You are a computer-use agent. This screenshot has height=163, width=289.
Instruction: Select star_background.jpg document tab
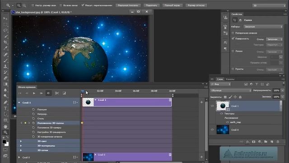point(43,12)
